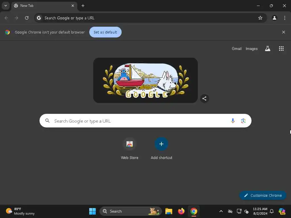The image size is (291, 218).
Task: Open the Google apps grid
Action: point(281,49)
